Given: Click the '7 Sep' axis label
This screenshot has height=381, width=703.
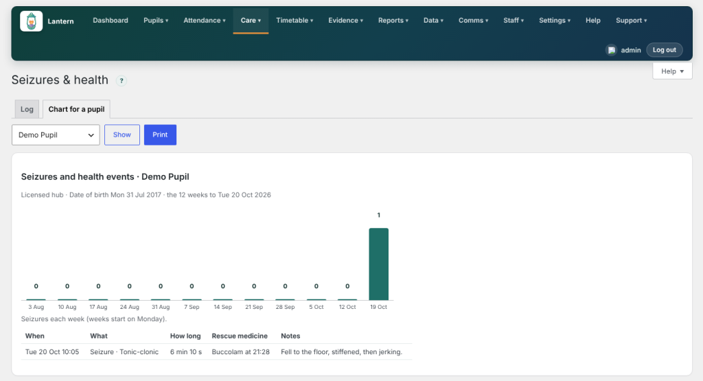Looking at the screenshot, I should [192, 307].
